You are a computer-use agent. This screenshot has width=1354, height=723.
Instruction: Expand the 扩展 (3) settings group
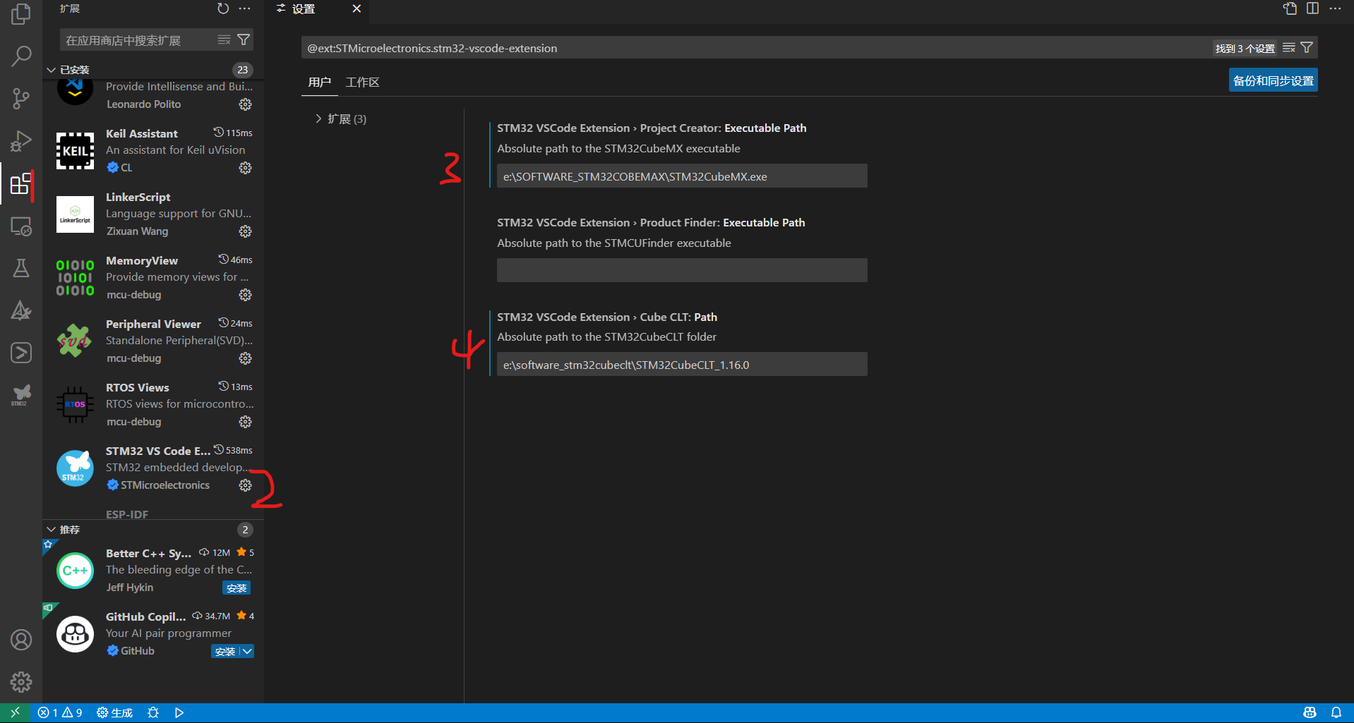pos(341,119)
